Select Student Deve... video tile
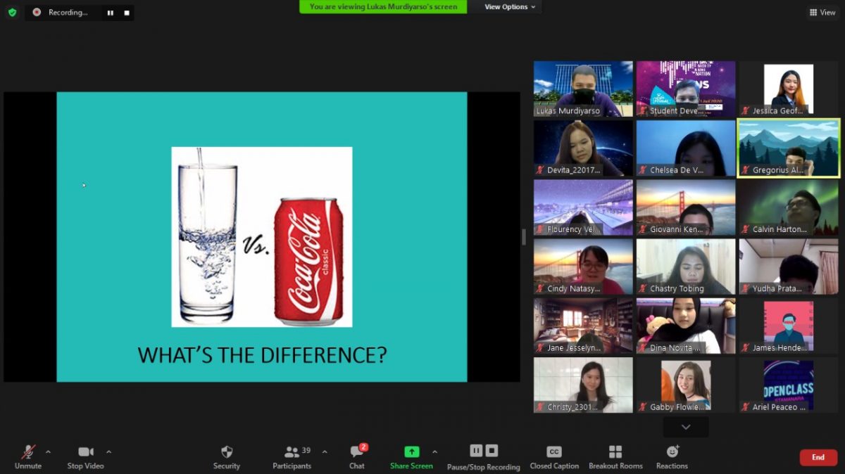The width and height of the screenshot is (845, 474). [686, 89]
